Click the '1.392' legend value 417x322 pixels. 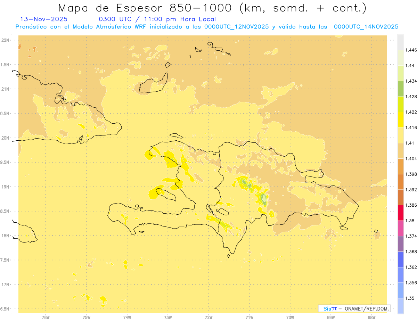tap(412, 190)
